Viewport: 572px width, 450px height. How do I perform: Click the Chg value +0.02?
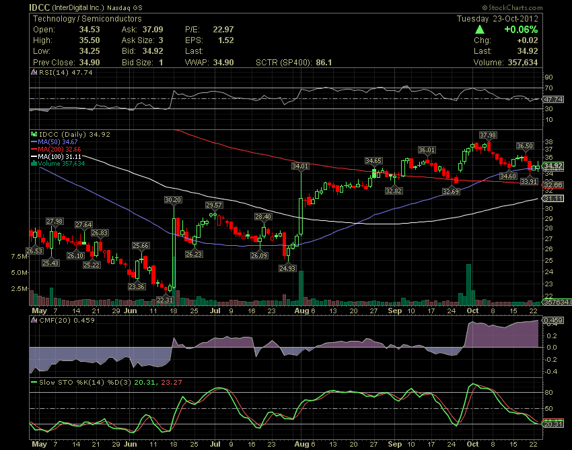pyautogui.click(x=527, y=40)
